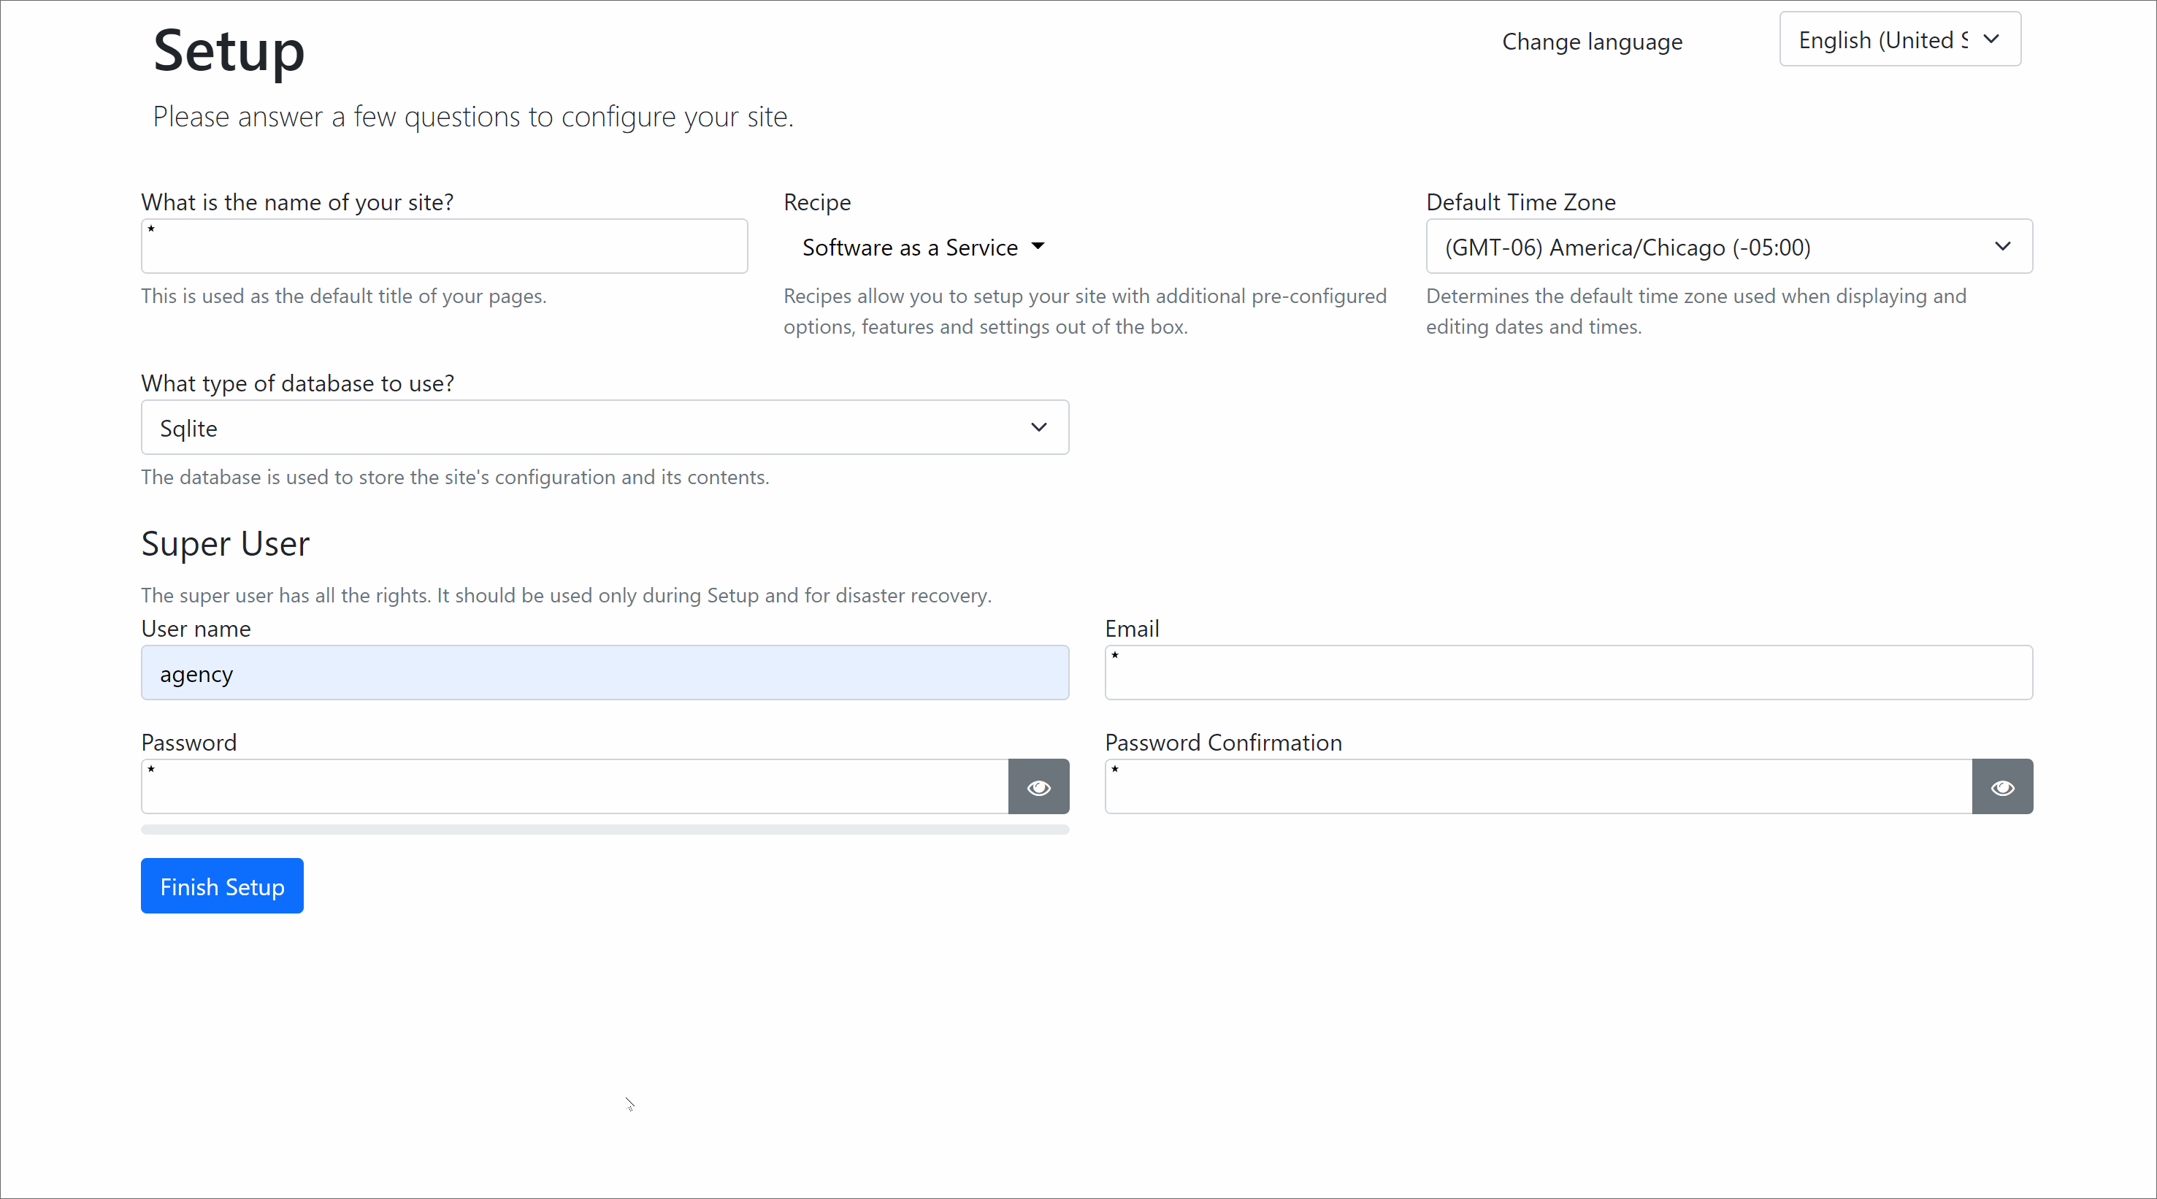
Task: Click the User name field containing agency
Action: coord(604,673)
